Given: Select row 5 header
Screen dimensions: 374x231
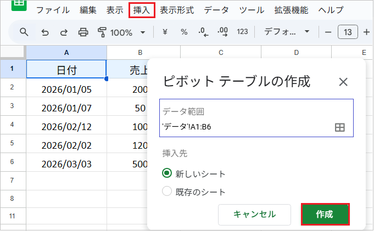Looking at the screenshot, I should pos(12,143).
